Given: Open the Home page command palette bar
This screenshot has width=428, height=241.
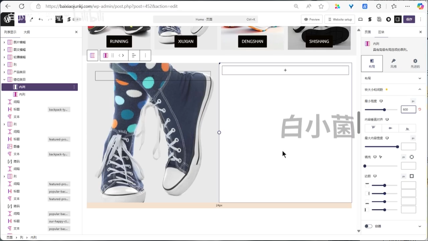Looking at the screenshot, I should 205,19.
